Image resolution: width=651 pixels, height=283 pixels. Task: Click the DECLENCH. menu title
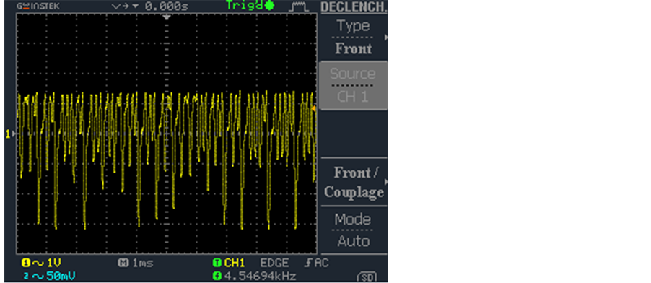click(354, 7)
